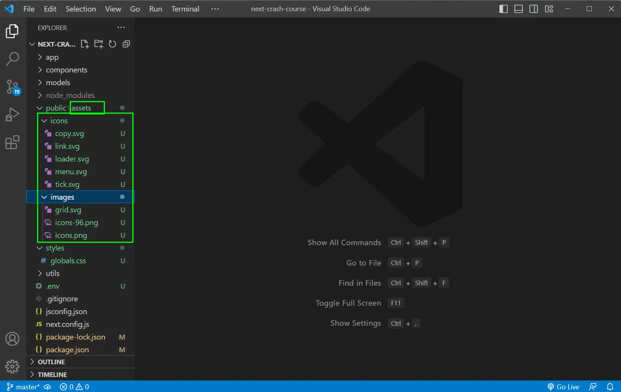Open package-lock.json file

(80, 337)
